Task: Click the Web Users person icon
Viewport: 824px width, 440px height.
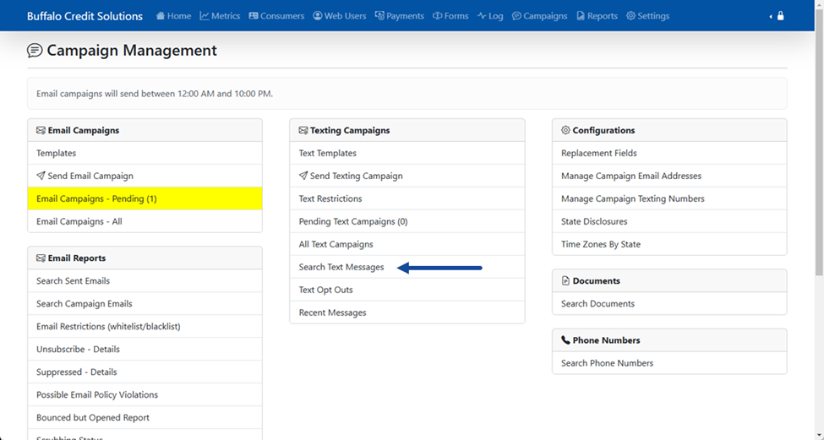Action: [x=318, y=16]
